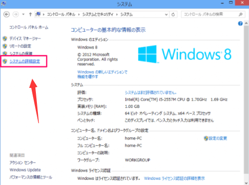The image size is (249, 185).
Task: Click the pen and touch unavailable text
Action: (x=169, y=121)
